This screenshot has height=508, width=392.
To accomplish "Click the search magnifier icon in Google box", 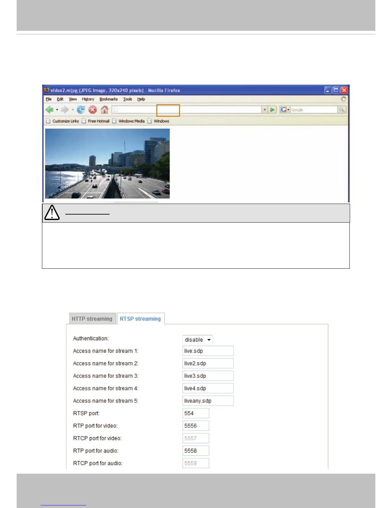I will (x=342, y=110).
